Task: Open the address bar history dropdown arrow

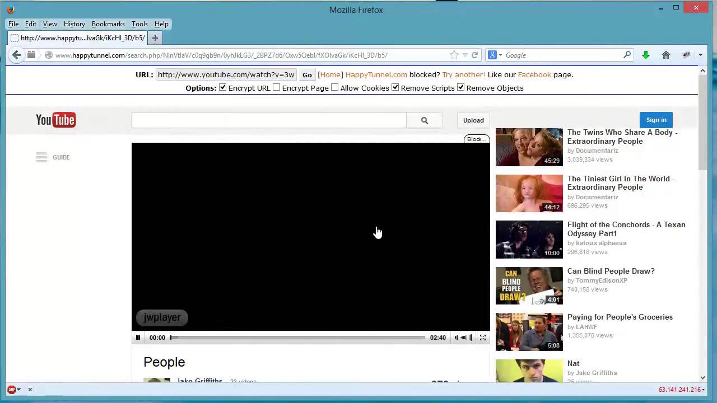Action: [x=465, y=55]
